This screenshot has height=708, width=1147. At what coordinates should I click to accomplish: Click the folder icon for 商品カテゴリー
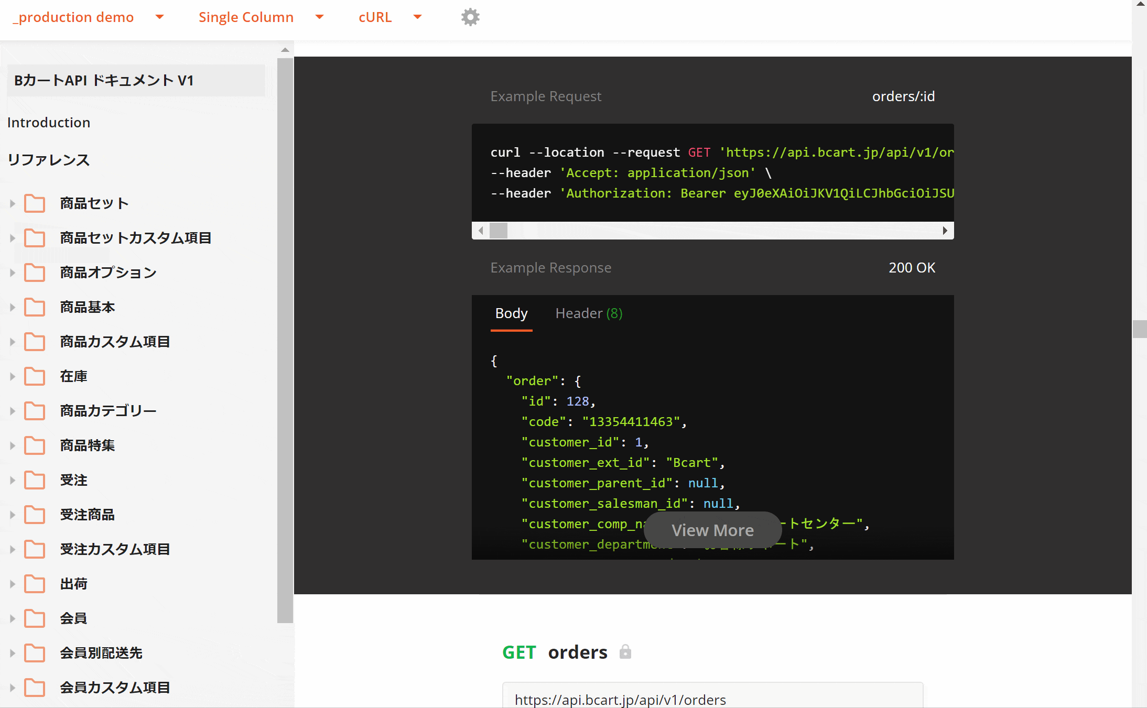point(35,411)
